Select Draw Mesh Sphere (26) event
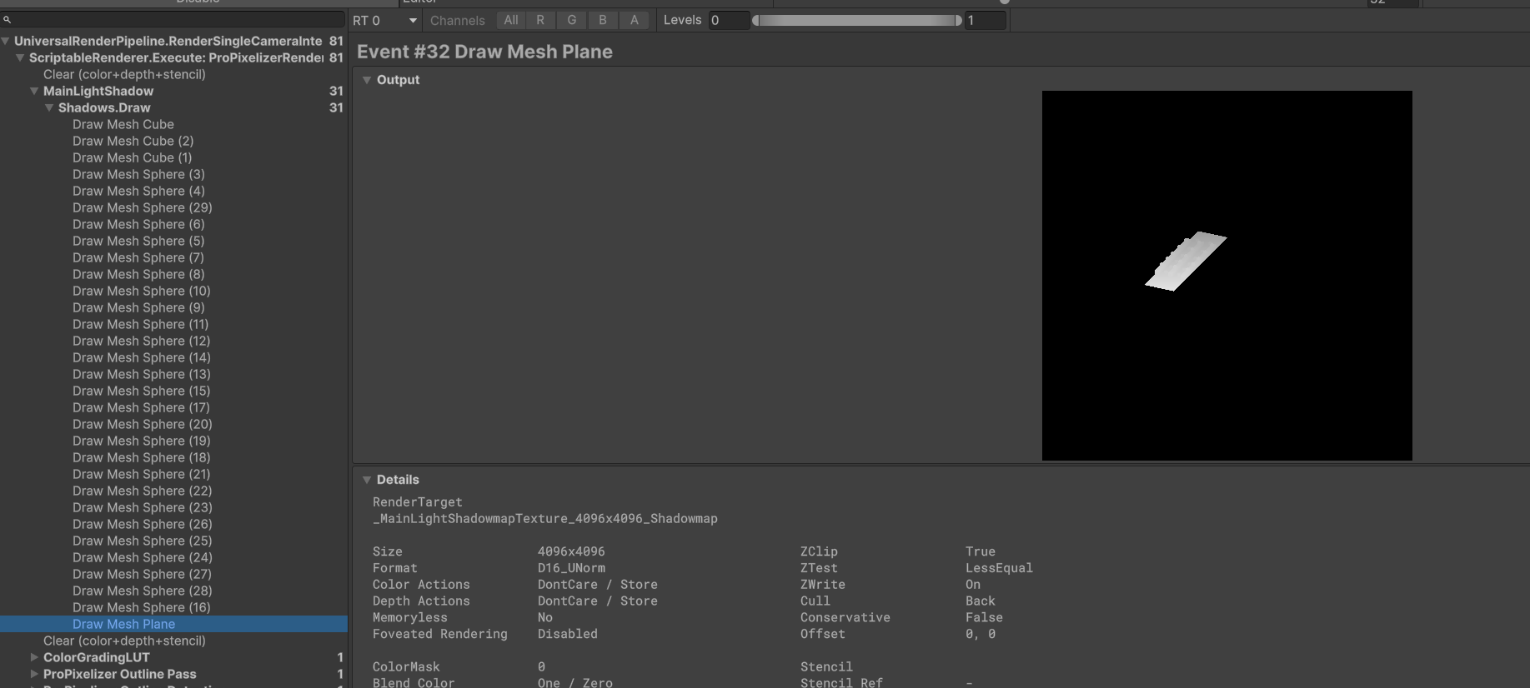The width and height of the screenshot is (1530, 688). pos(143,524)
